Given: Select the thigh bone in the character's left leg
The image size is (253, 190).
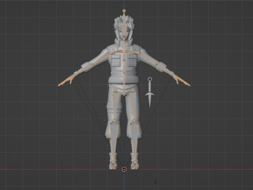Looking at the screenshot, I should pos(133,105).
